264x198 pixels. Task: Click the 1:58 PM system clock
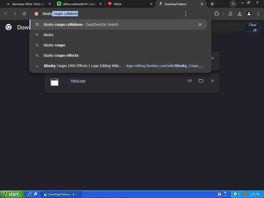pyautogui.click(x=254, y=194)
